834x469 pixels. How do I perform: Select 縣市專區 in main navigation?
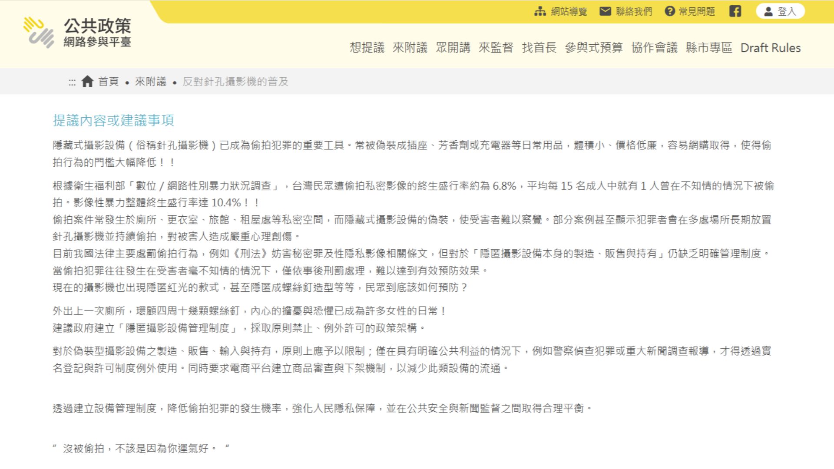(x=709, y=48)
